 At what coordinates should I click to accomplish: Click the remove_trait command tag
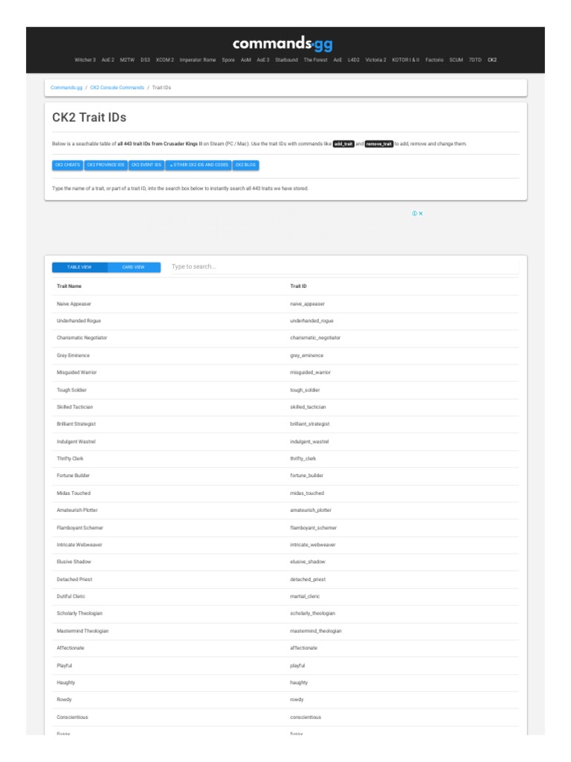click(379, 144)
